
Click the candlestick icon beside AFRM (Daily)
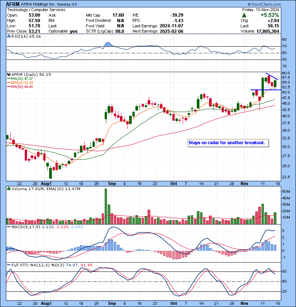[x=9, y=74]
